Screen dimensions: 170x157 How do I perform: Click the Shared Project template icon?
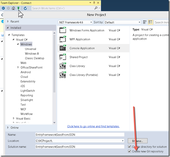[x=63, y=57]
